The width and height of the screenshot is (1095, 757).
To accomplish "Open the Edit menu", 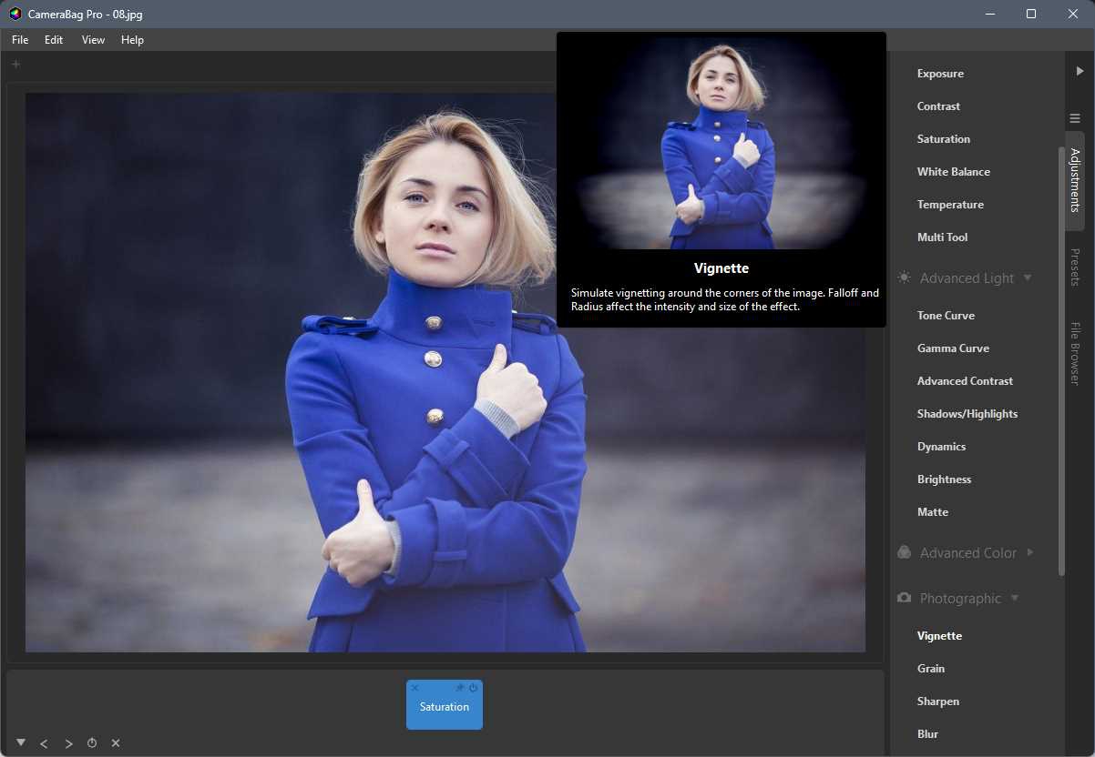I will pyautogui.click(x=54, y=40).
